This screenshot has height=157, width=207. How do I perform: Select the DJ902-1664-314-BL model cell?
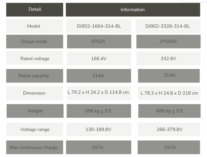(99, 26)
